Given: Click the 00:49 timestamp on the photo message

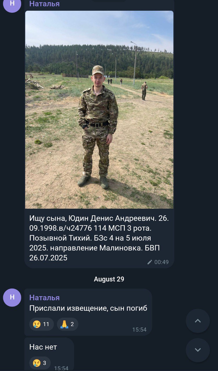Looking at the screenshot, I should click(x=161, y=262).
